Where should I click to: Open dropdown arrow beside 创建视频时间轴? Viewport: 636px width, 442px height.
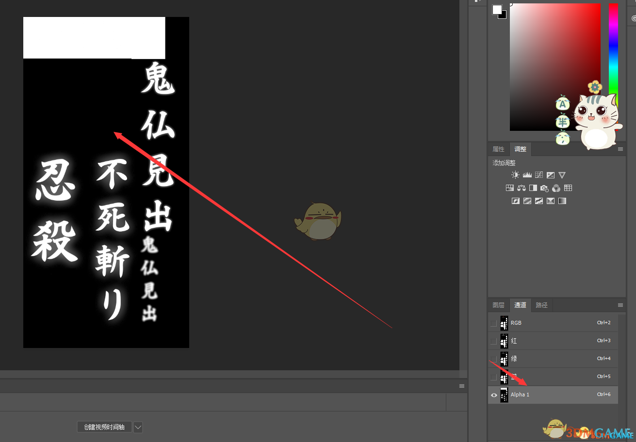[138, 427]
